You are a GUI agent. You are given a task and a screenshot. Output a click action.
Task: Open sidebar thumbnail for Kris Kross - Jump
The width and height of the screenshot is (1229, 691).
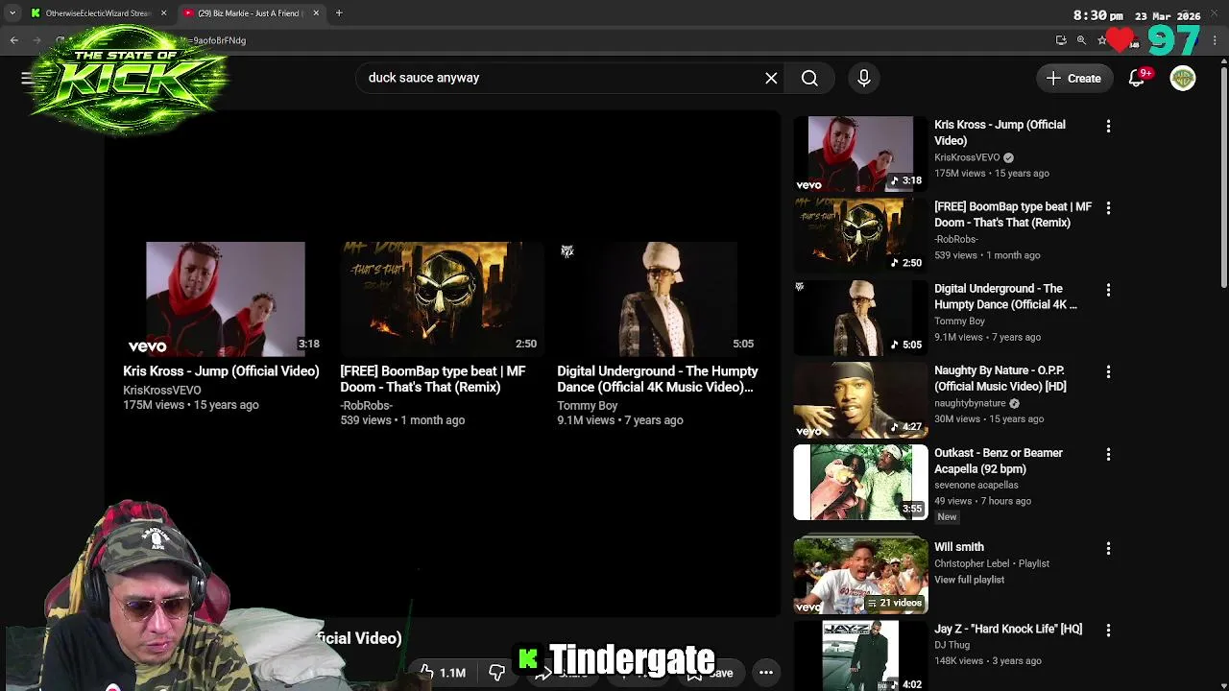[860, 154]
